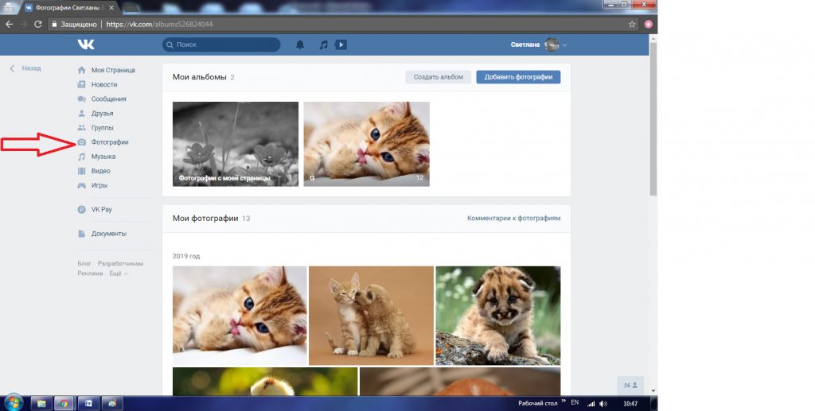Open the file explorer taskbar icon
Viewport: 815px width, 411px height.
click(41, 403)
